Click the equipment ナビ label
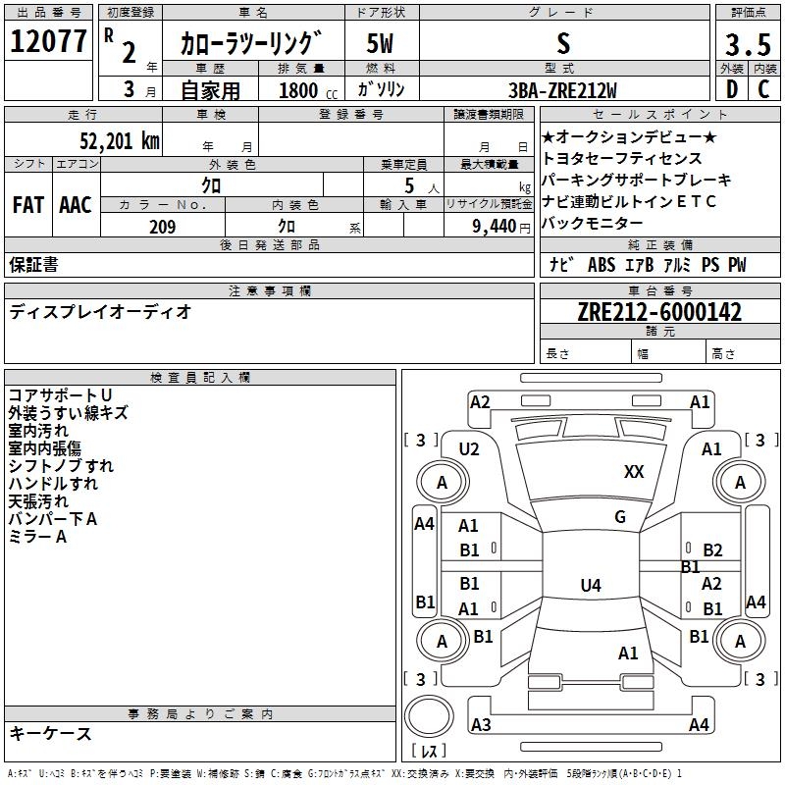Viewport: 785px width, 785px height. pyautogui.click(x=560, y=265)
